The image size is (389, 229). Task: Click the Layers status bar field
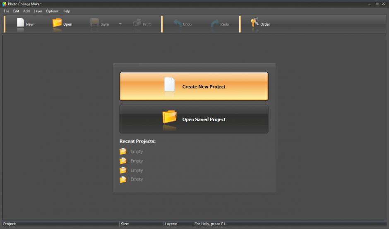click(178, 224)
